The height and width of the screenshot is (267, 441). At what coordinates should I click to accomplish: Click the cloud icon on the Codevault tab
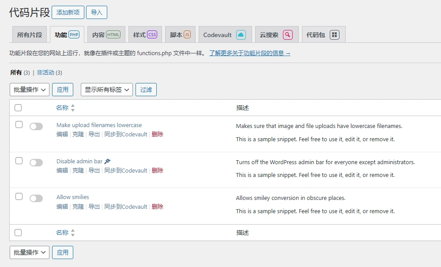coord(241,34)
